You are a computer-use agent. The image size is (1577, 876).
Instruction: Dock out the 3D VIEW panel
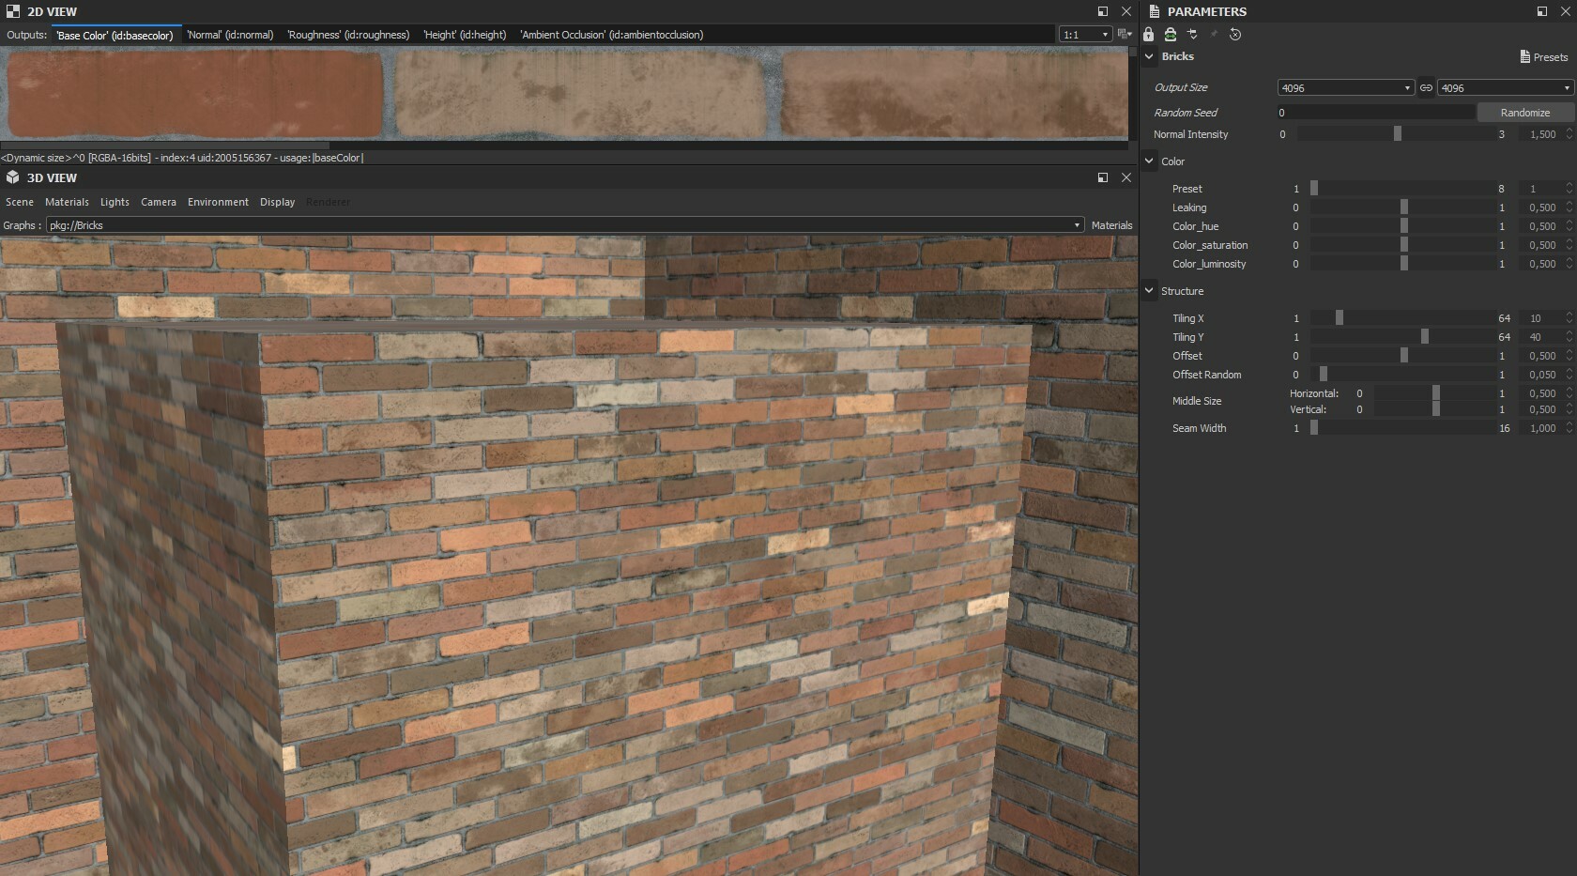coord(1103,177)
